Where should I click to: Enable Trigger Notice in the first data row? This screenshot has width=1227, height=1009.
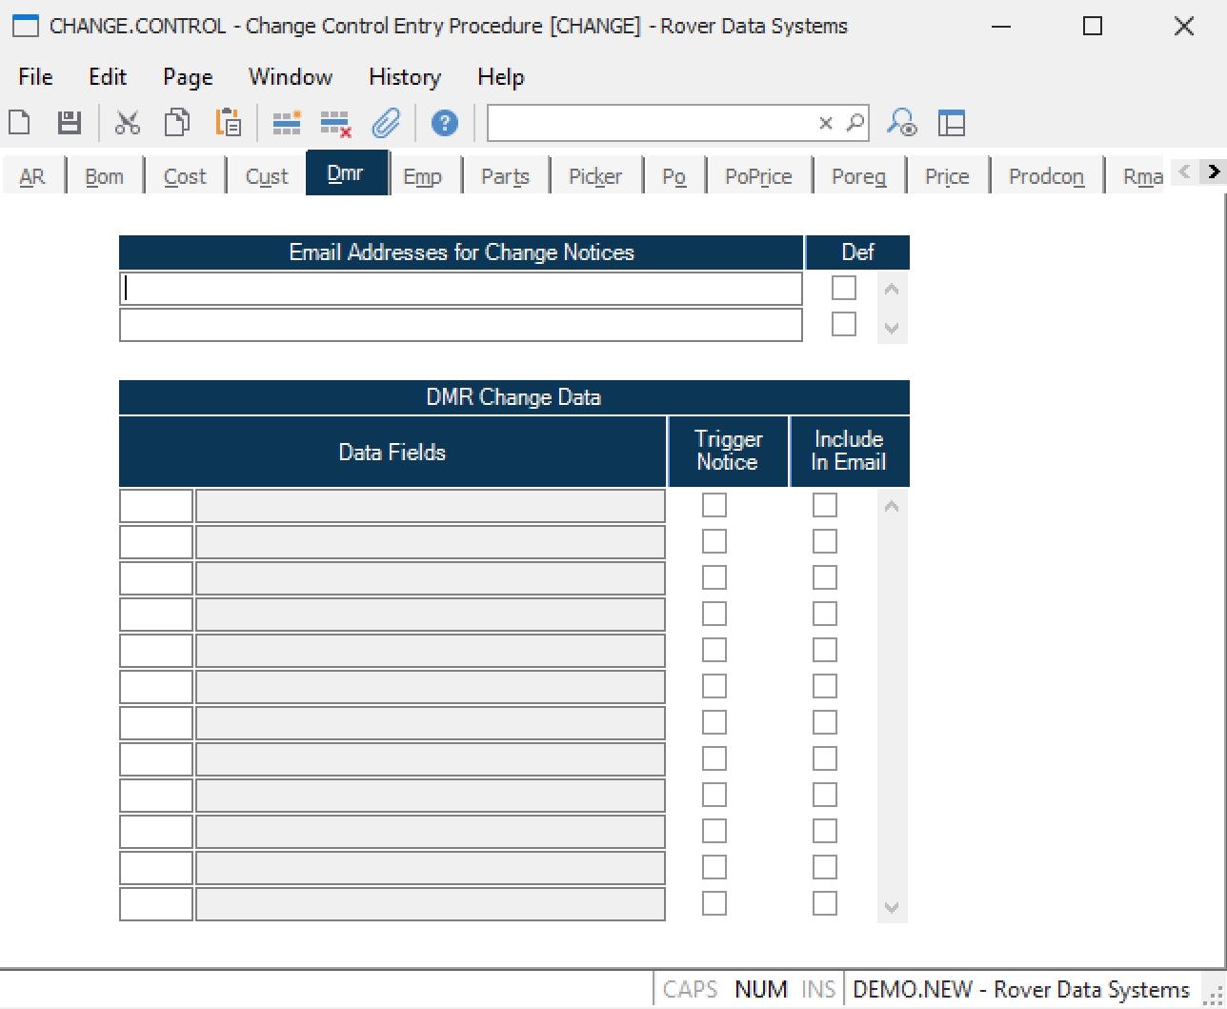tap(714, 505)
